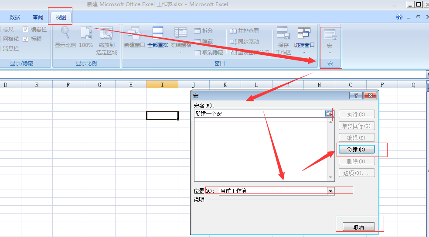429x237 pixels.
Task: Click the Message Bar (消息栏) option label
Action: coord(10,48)
